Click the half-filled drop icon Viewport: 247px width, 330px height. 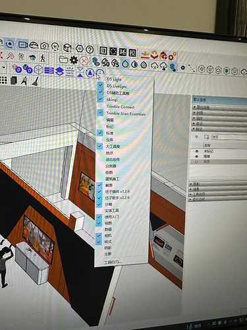[134, 65]
